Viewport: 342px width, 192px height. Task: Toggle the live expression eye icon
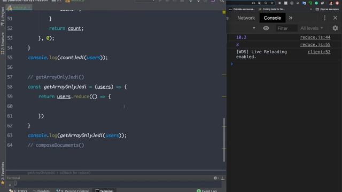click(x=266, y=28)
